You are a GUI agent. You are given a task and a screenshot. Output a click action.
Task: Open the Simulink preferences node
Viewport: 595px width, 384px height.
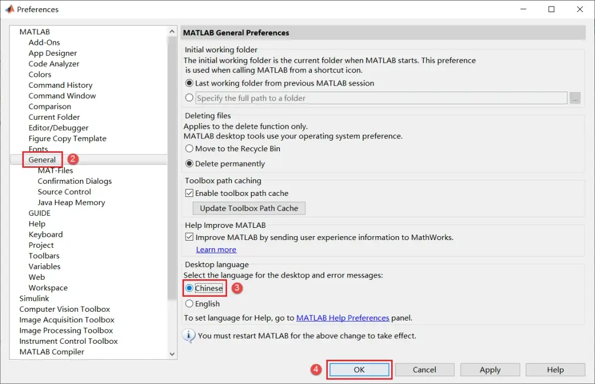click(34, 298)
